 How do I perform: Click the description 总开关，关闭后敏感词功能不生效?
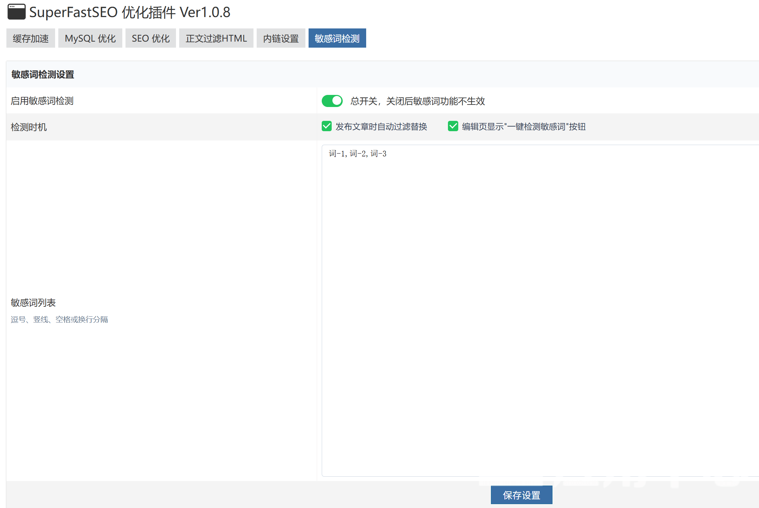418,101
